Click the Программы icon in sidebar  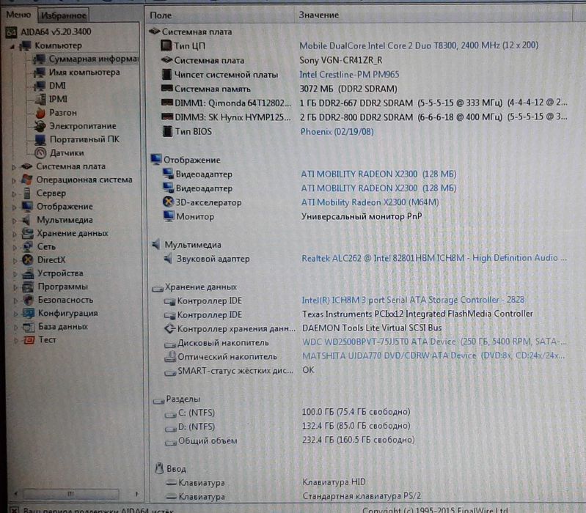(x=28, y=287)
